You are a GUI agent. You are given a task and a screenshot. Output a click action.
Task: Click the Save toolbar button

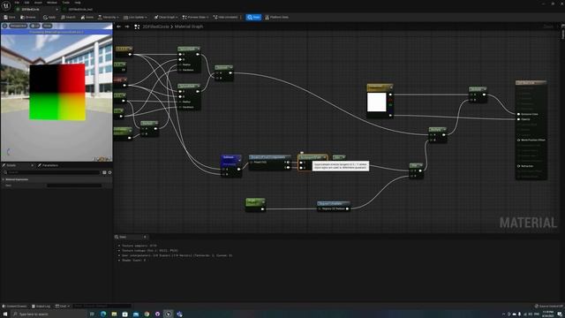coord(10,18)
